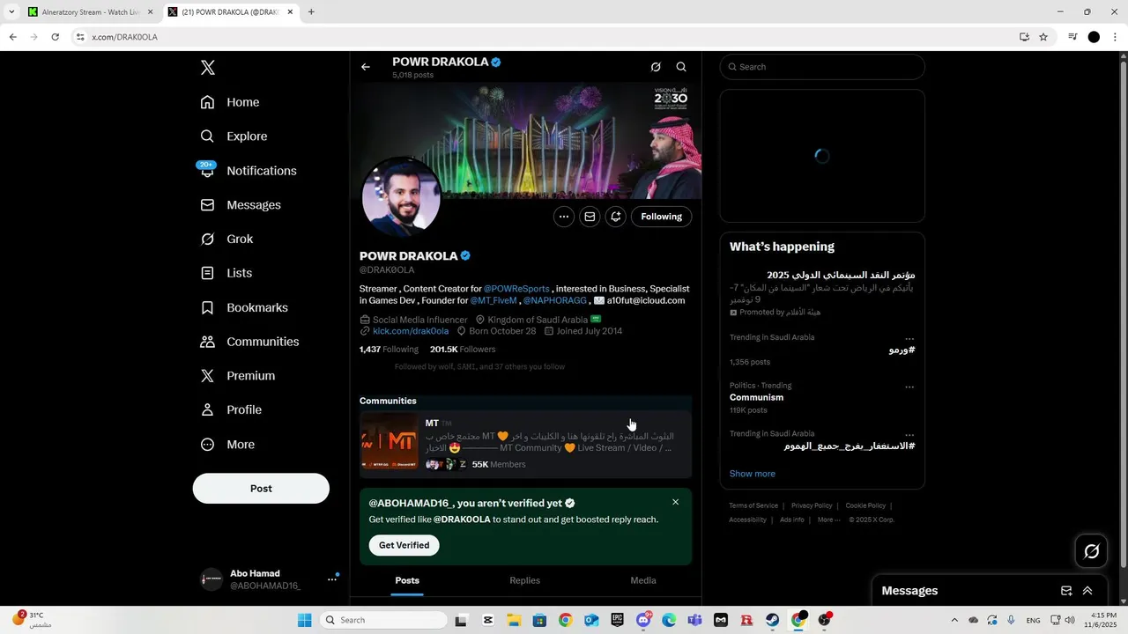The width and height of the screenshot is (1128, 634).
Task: View 201.5K Followers list
Action: click(463, 350)
